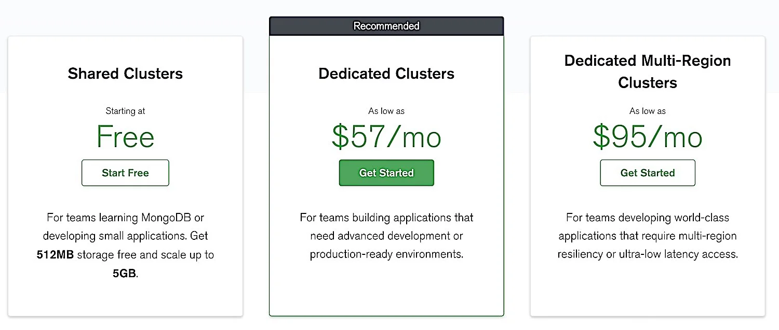Viewport: 779px width, 330px height.
Task: Click 'need advanced development or' text line
Action: click(386, 236)
